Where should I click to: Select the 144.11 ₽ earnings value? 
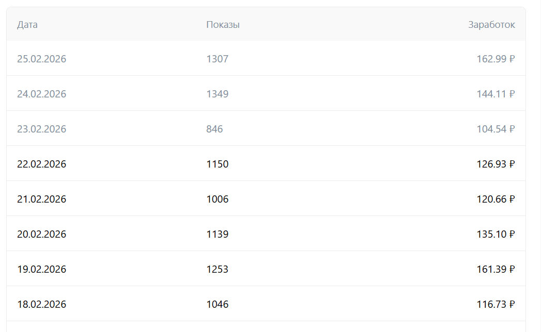pyautogui.click(x=496, y=94)
